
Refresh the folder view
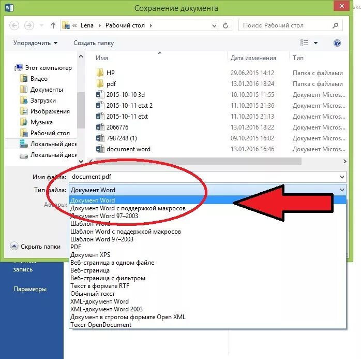click(225, 25)
